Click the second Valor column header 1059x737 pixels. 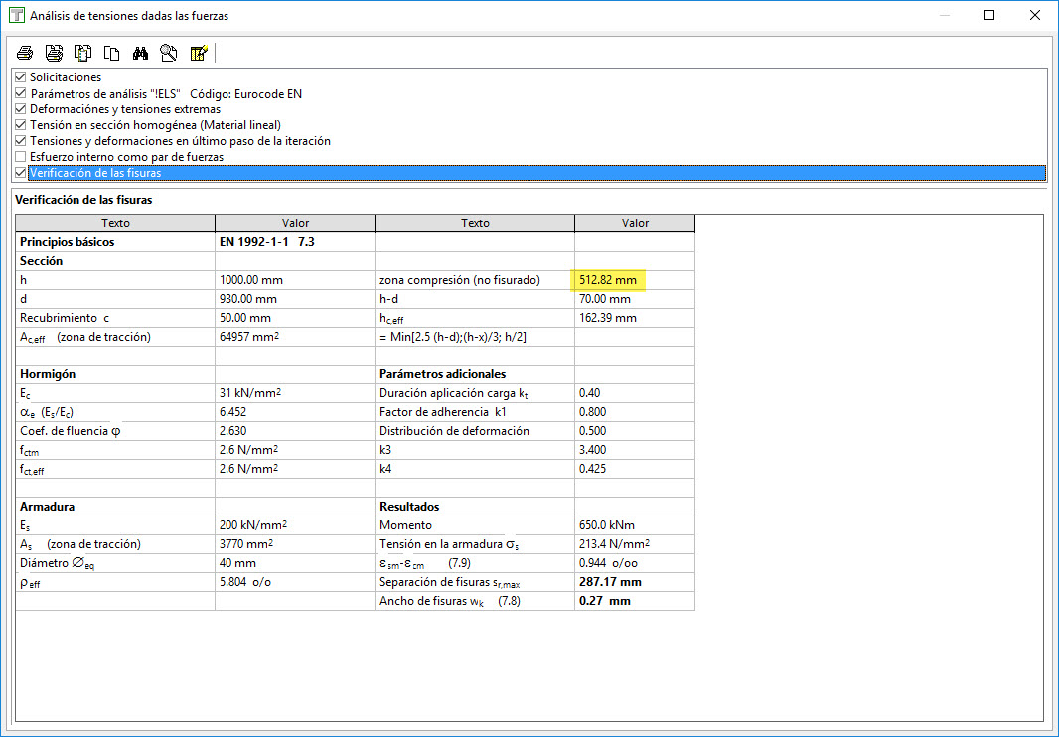(x=634, y=223)
